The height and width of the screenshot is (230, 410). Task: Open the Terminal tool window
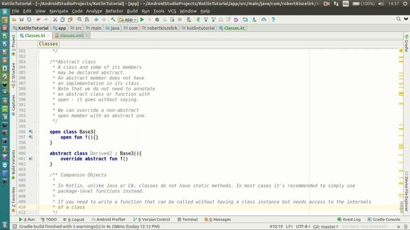click(188, 219)
